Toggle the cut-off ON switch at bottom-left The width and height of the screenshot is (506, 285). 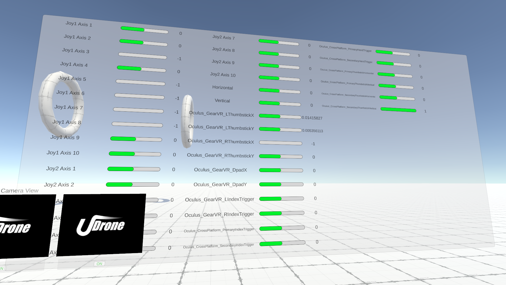2,268
